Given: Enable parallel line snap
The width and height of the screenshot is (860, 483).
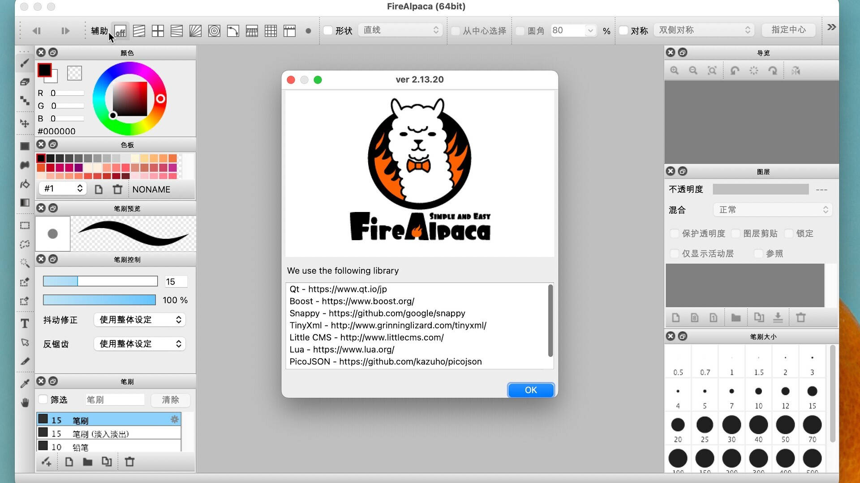Looking at the screenshot, I should point(139,31).
